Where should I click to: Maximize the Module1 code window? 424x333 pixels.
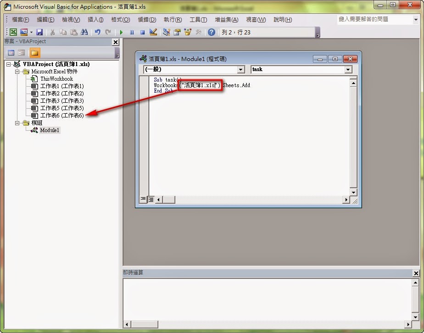(x=335, y=59)
